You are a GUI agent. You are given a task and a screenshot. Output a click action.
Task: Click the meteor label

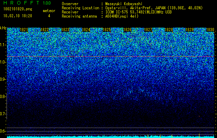coord(49,11)
